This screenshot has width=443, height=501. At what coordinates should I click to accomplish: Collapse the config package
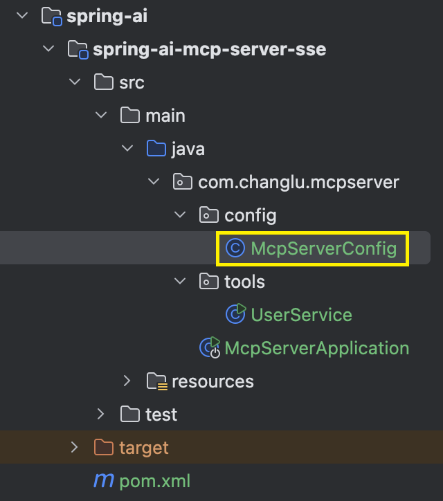coord(180,215)
